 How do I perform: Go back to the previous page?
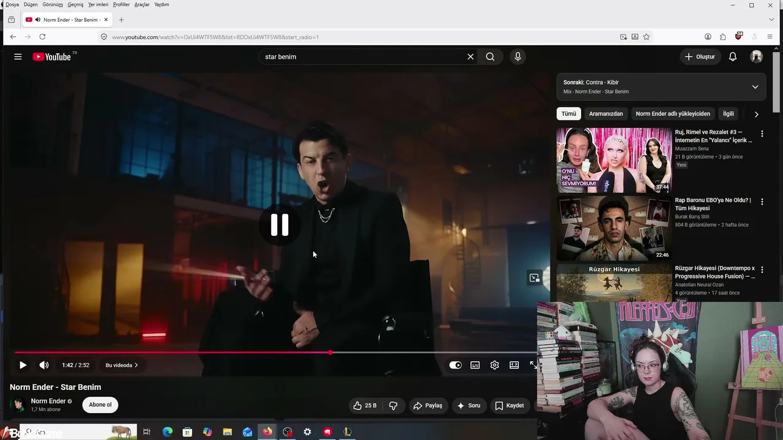pyautogui.click(x=13, y=37)
